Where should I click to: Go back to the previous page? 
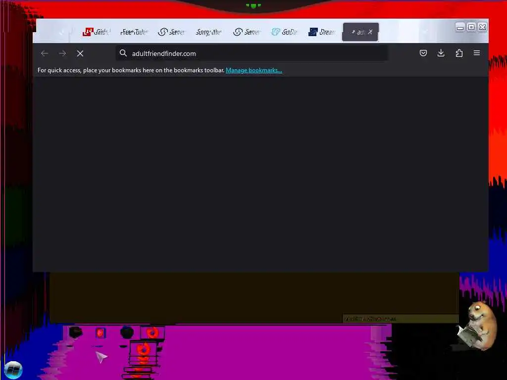point(45,53)
